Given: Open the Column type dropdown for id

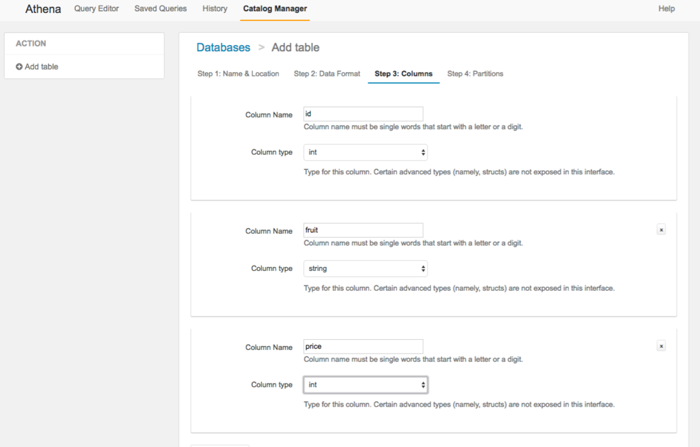Looking at the screenshot, I should (x=366, y=152).
